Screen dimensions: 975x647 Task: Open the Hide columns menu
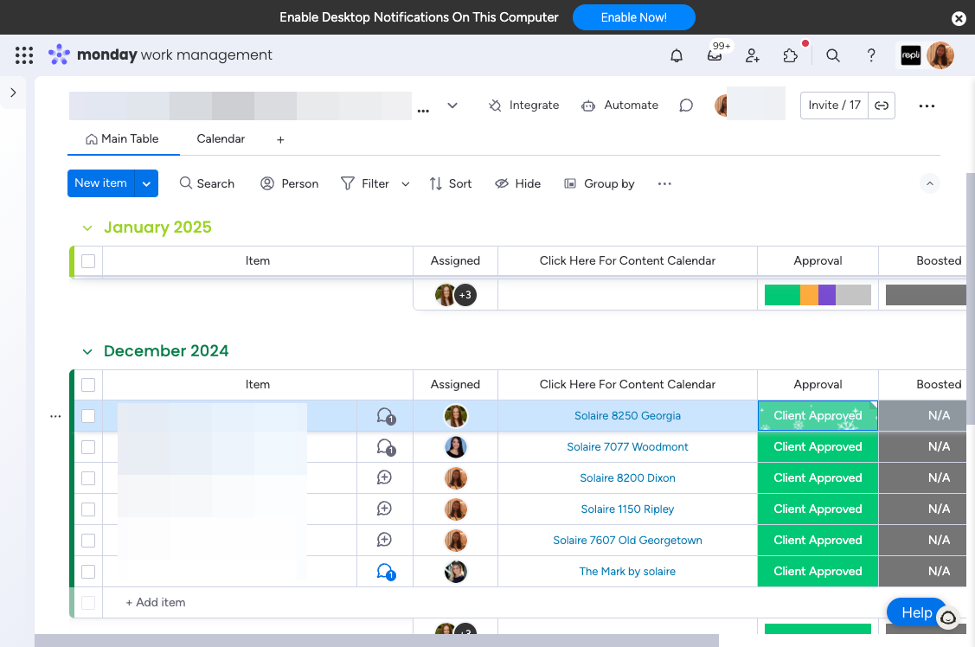(x=517, y=183)
